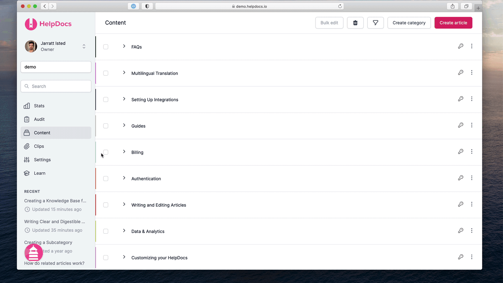
Task: Click Jarratt Isted's profile avatar
Action: click(31, 46)
